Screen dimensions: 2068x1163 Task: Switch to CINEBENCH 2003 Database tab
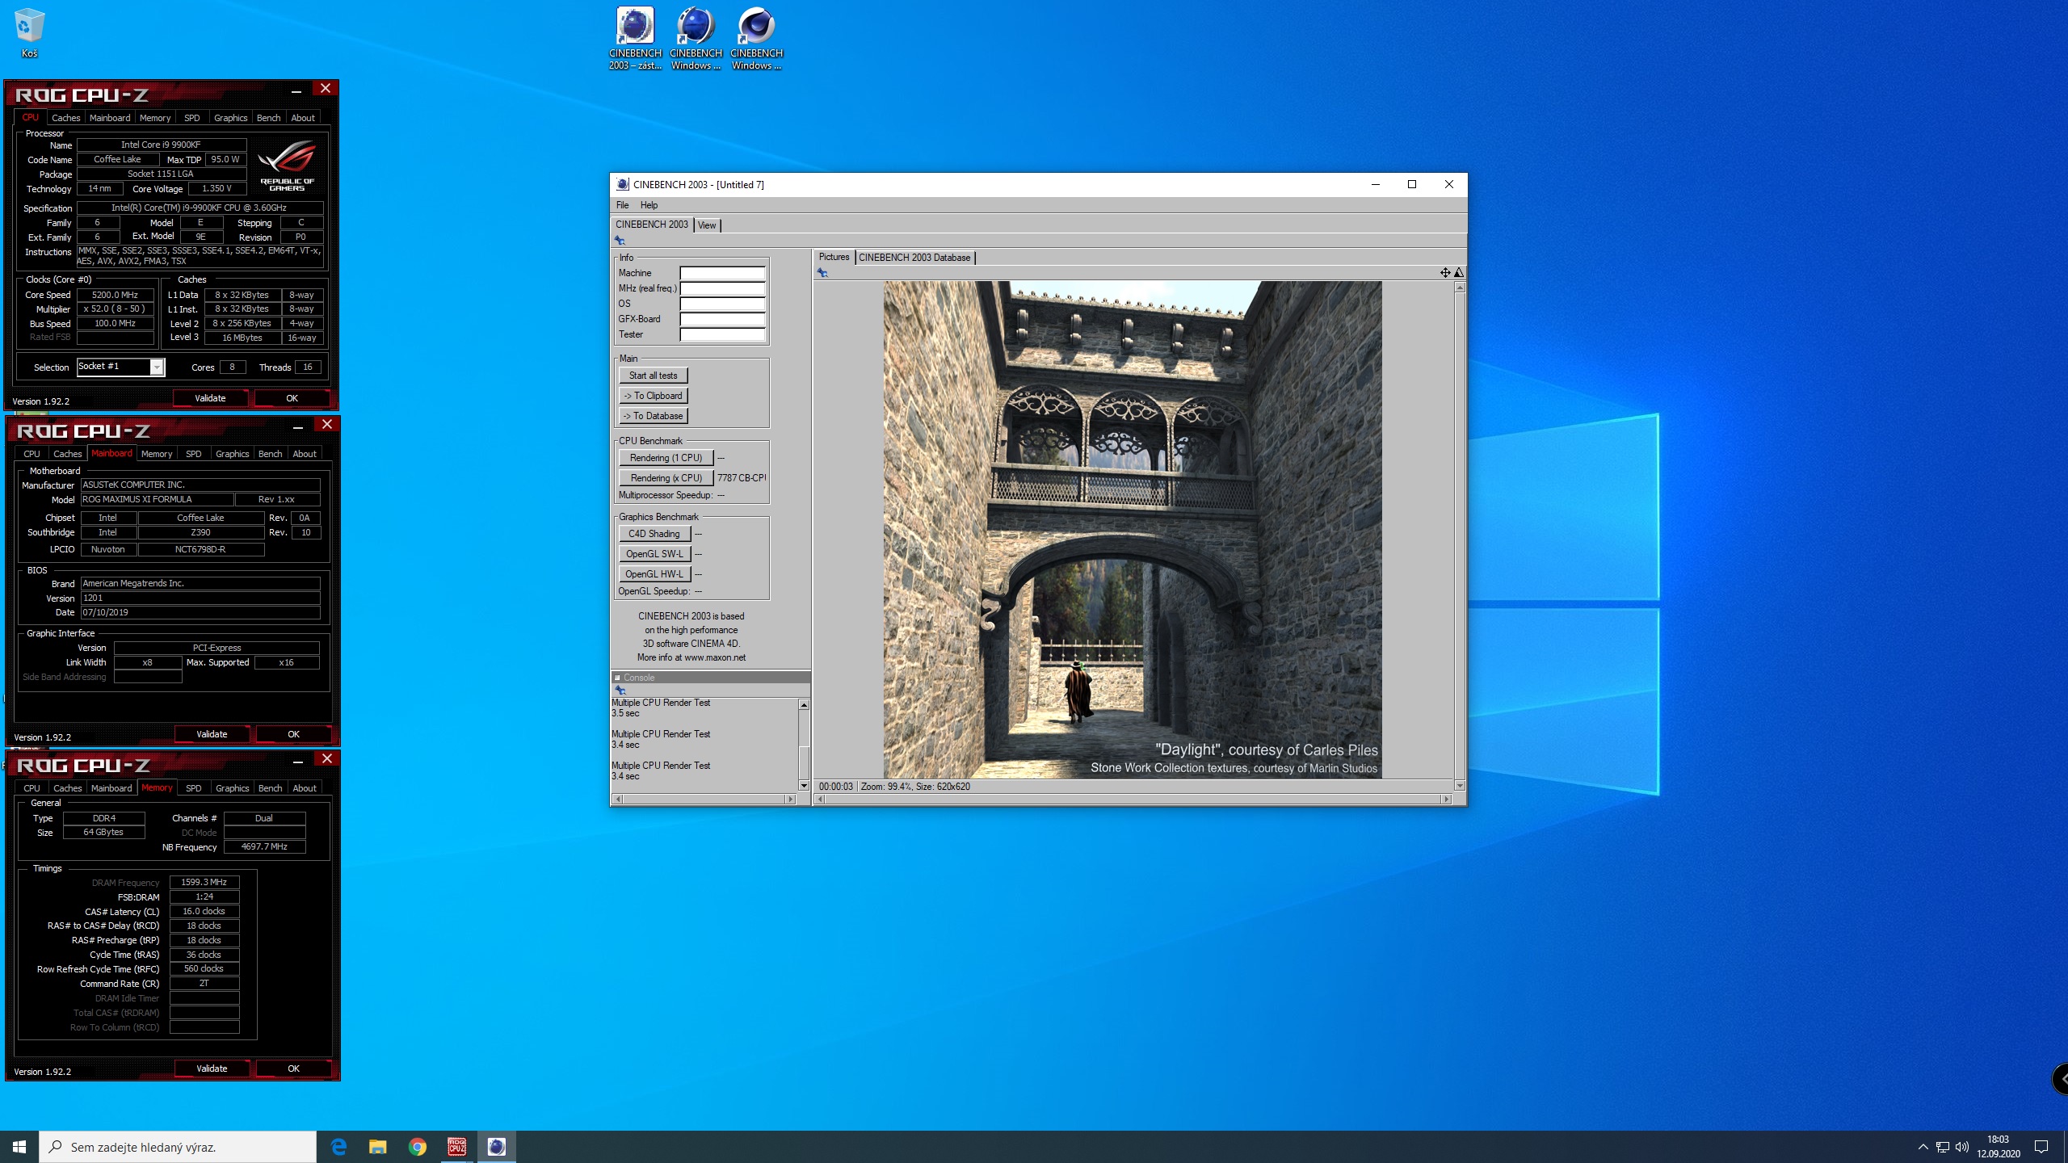point(914,258)
